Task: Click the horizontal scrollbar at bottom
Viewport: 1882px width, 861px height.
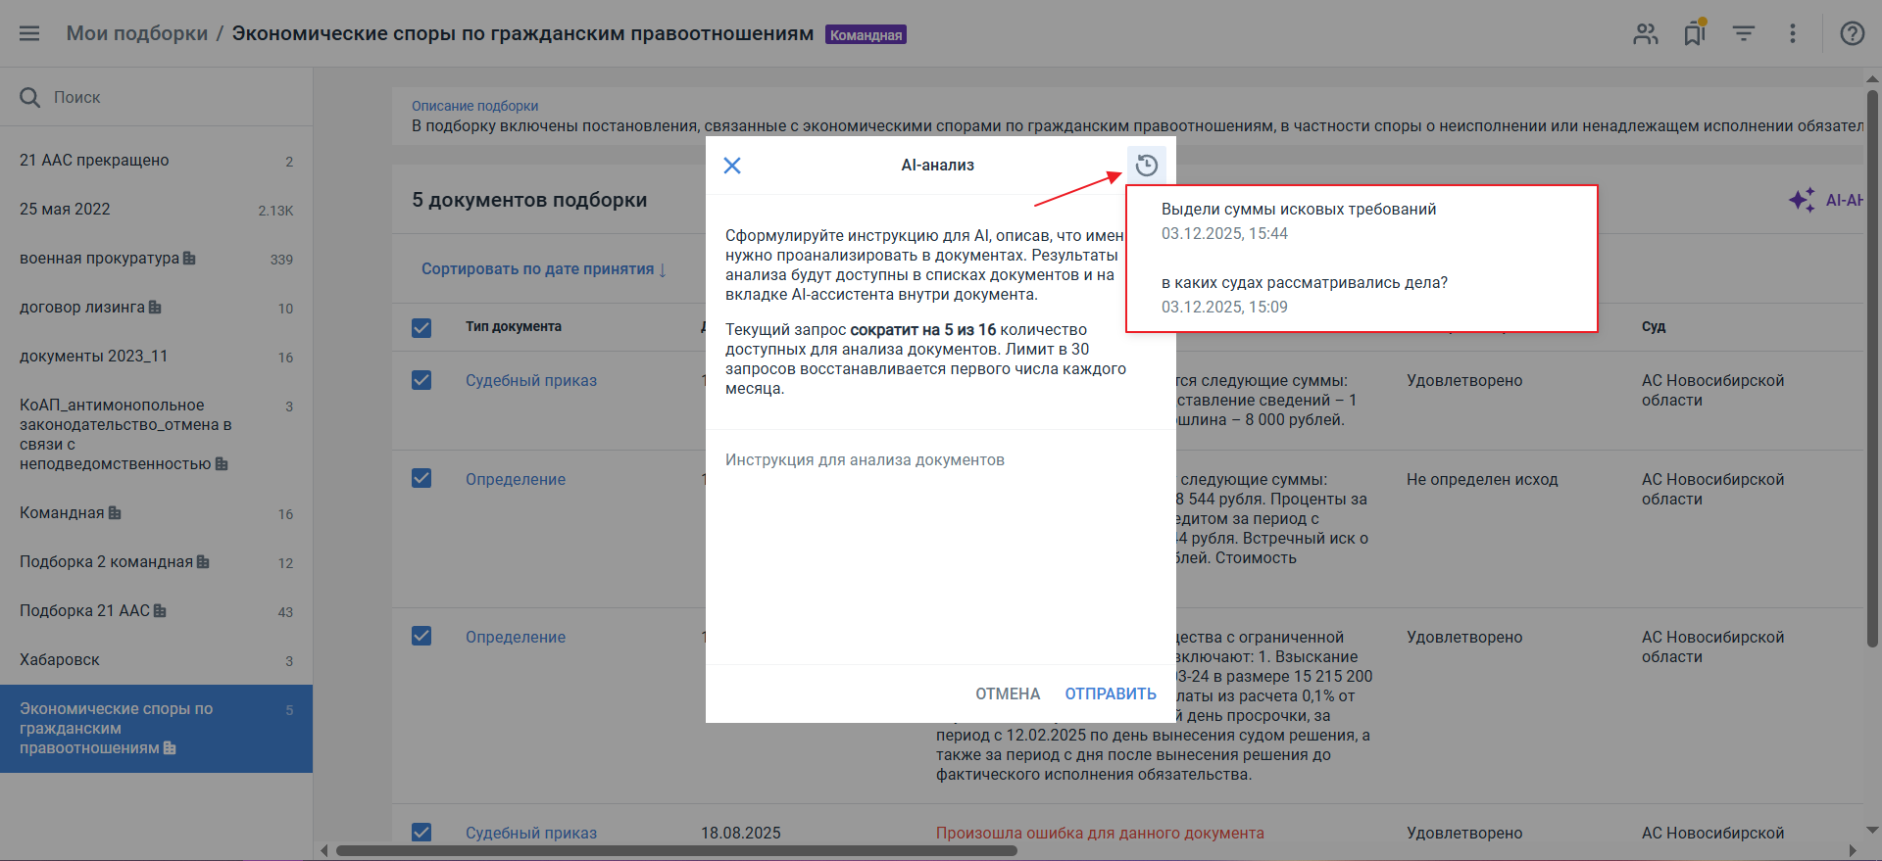Action: tap(676, 850)
